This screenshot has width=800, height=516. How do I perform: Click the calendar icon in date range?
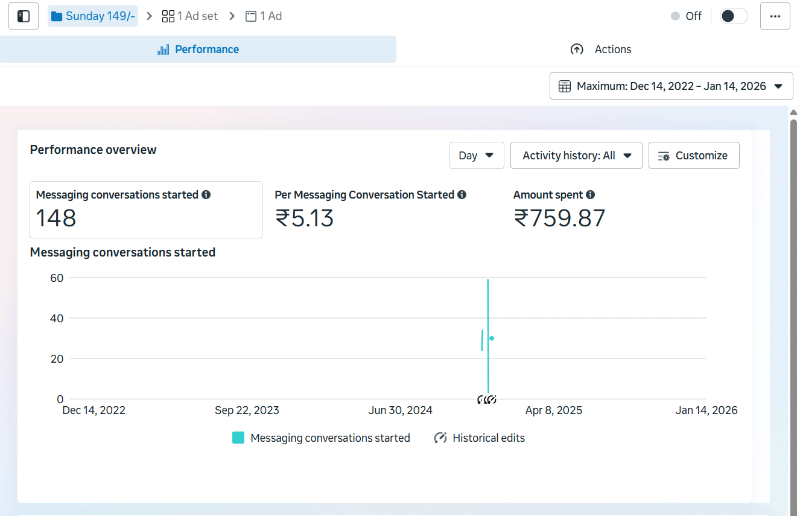[x=564, y=86]
